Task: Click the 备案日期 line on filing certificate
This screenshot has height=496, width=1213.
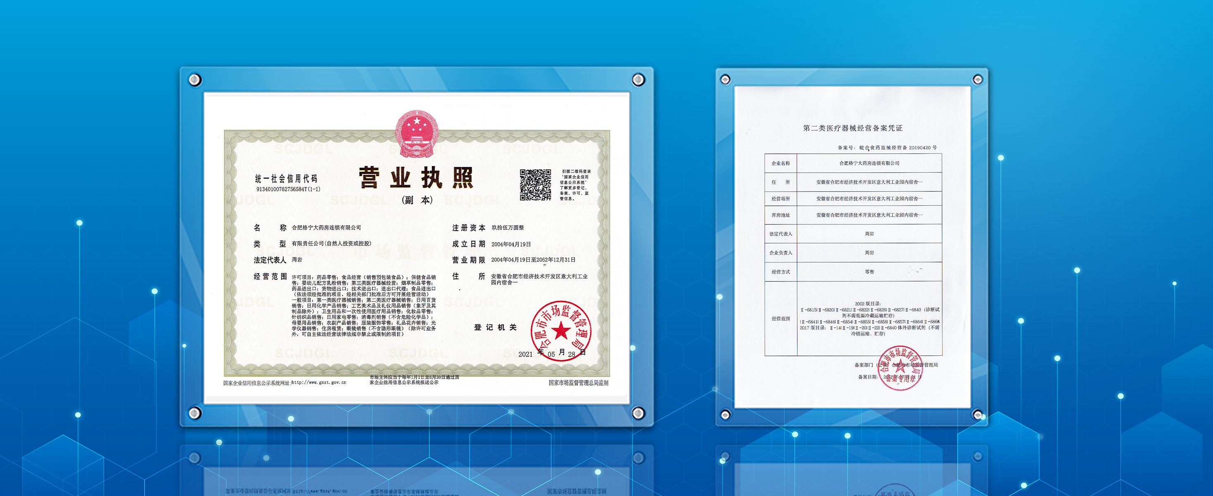Action: 889,377
